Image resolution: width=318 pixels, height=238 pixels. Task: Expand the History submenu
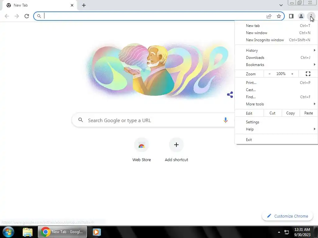[276, 51]
